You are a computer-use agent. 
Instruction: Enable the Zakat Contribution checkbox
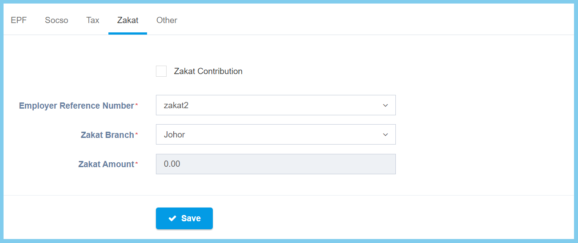click(161, 71)
